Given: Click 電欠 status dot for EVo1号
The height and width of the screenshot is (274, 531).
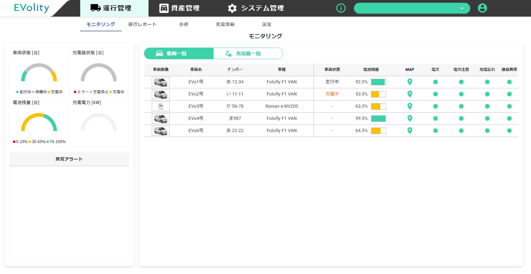Looking at the screenshot, I should pyautogui.click(x=435, y=82).
